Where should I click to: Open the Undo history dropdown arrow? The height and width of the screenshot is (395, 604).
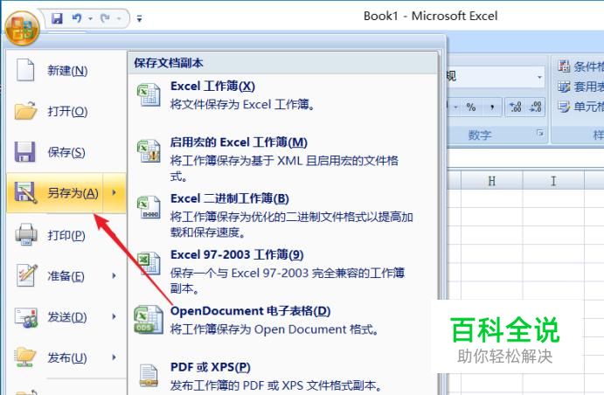[x=90, y=18]
